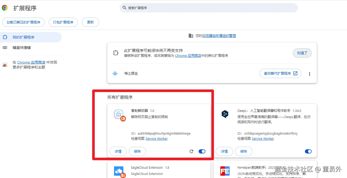Click the magnifier icon in search box

[x=124, y=8]
